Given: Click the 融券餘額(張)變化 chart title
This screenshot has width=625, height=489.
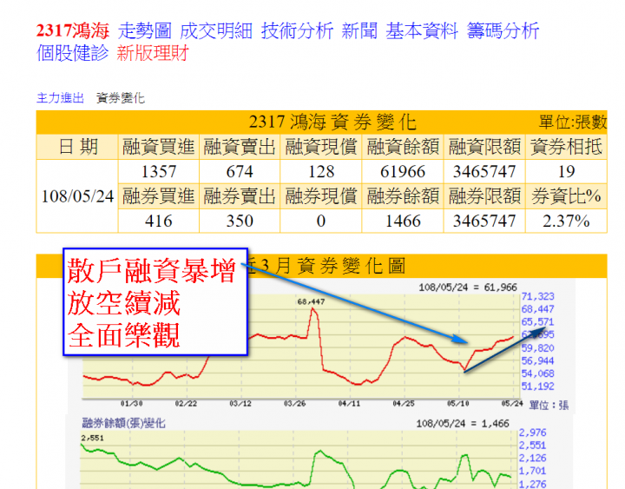Looking at the screenshot, I should click(x=123, y=423).
